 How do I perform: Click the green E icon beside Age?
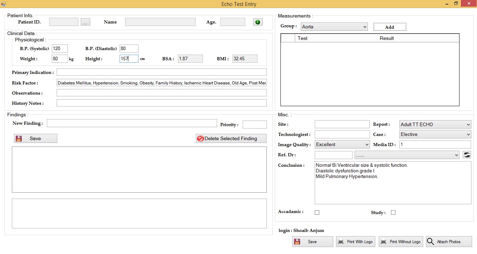258,22
